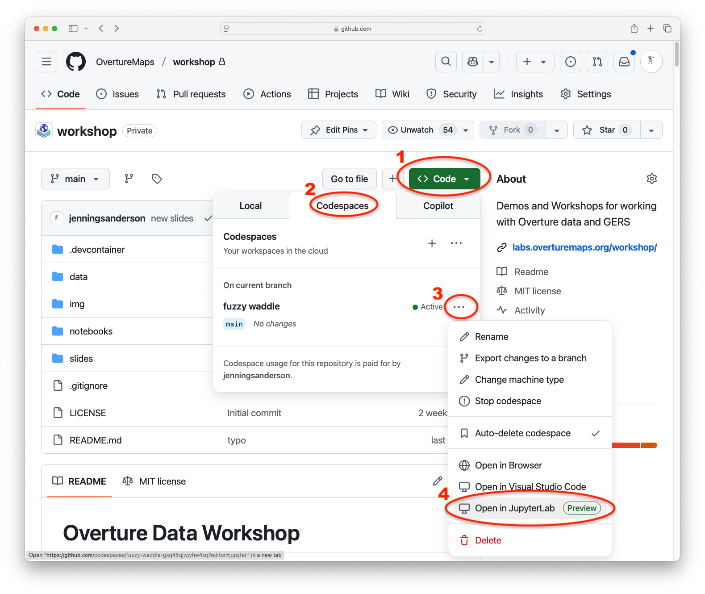This screenshot has height=594, width=705.
Task: Choose Stop codespace menu item
Action: tap(530, 401)
